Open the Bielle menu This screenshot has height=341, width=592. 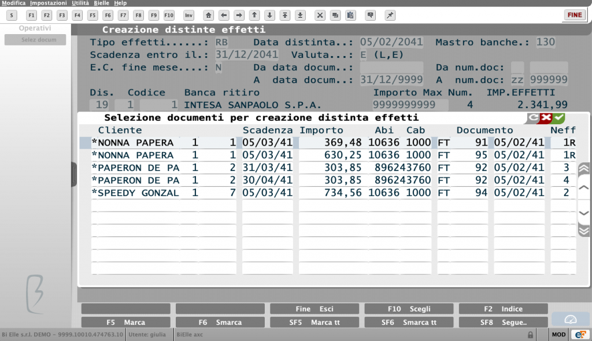click(101, 3)
